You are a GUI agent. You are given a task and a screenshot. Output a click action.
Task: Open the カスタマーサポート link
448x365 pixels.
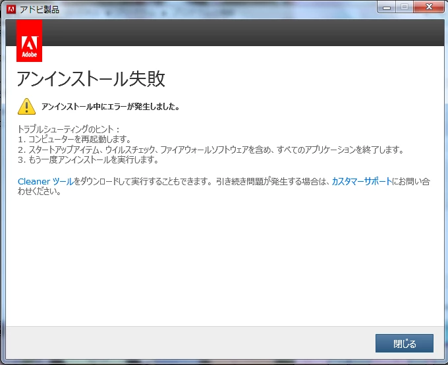(362, 181)
